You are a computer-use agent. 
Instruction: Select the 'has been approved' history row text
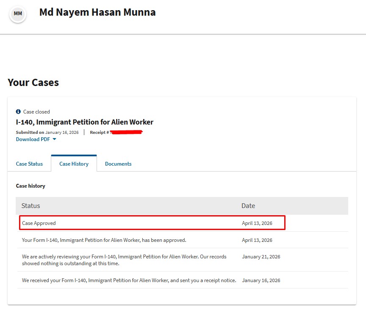pyautogui.click(x=104, y=240)
